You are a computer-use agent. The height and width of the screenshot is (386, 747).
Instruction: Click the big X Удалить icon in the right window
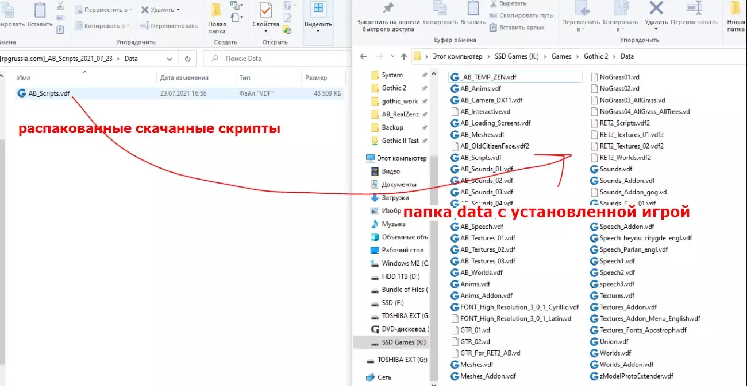click(x=656, y=7)
